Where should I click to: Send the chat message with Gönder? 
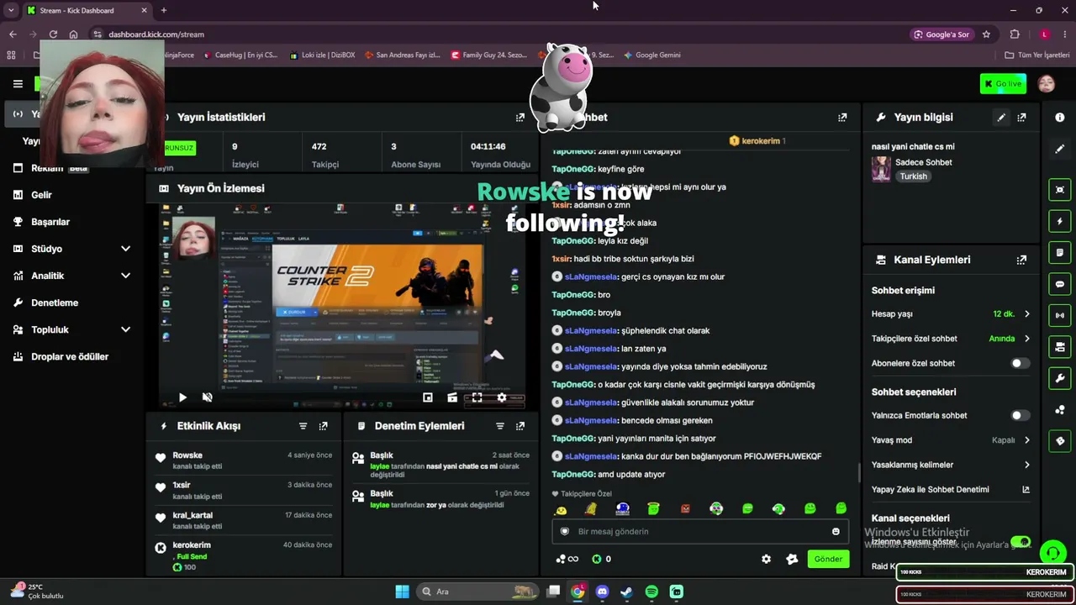pos(828,559)
